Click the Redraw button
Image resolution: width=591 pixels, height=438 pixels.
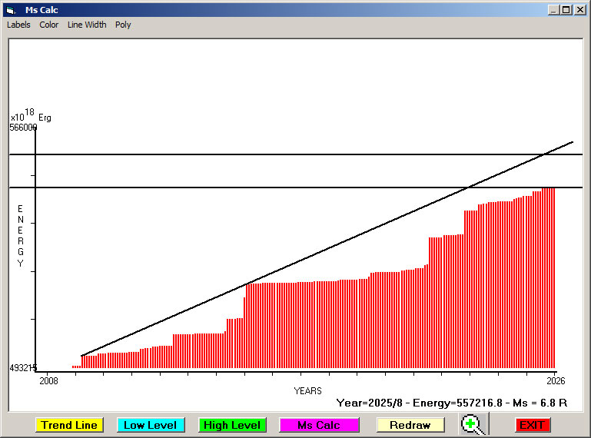click(x=410, y=425)
